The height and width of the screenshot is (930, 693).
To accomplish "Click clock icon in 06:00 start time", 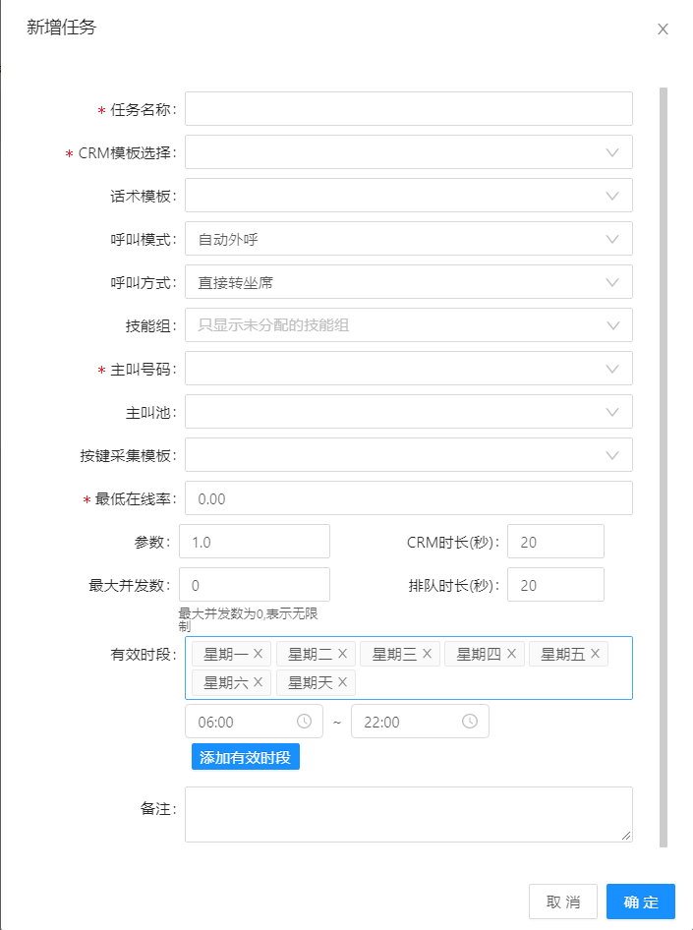I will tap(305, 722).
